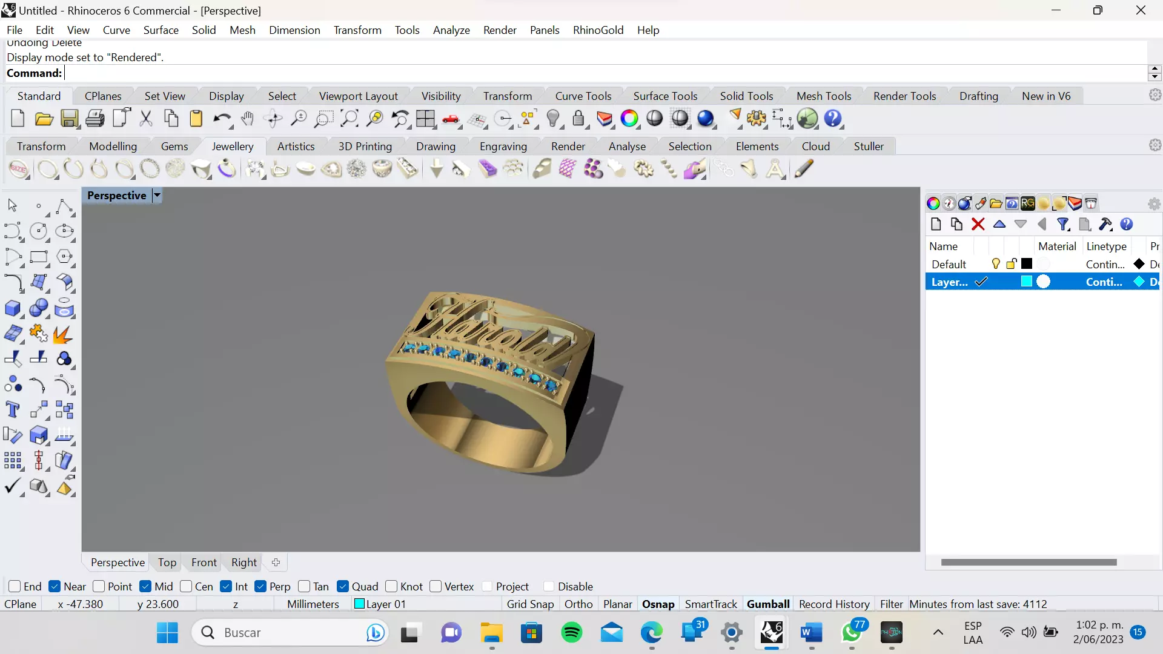Open the layer Filter funnel icon

coord(1063,225)
